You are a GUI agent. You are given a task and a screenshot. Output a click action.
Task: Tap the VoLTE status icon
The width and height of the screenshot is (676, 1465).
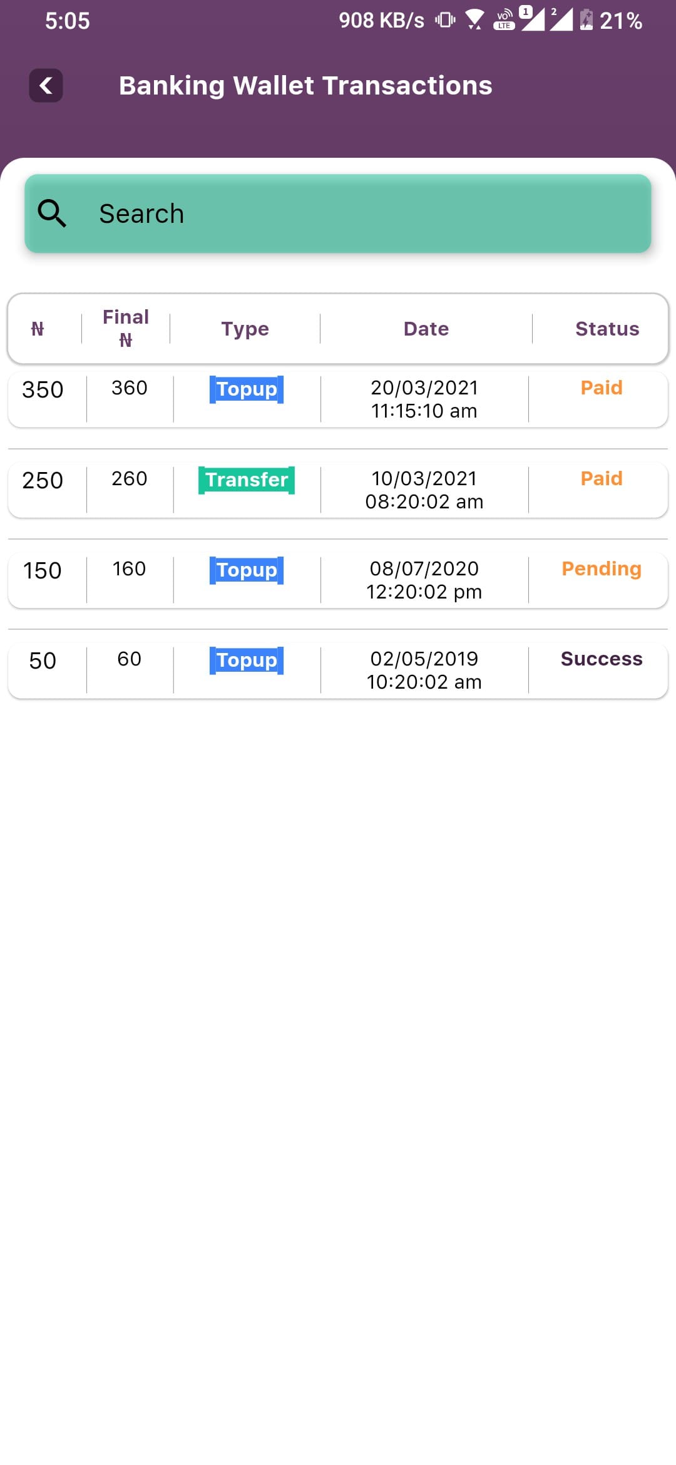point(504,20)
